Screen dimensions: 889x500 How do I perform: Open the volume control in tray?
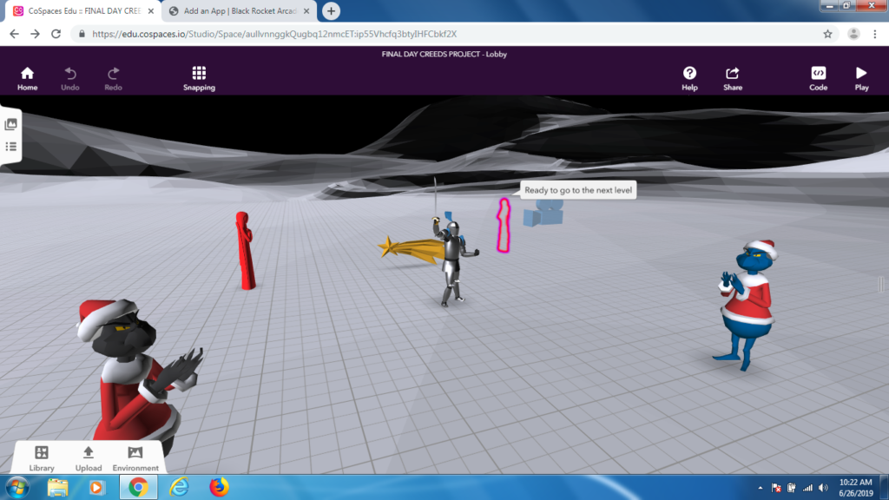[x=823, y=488]
